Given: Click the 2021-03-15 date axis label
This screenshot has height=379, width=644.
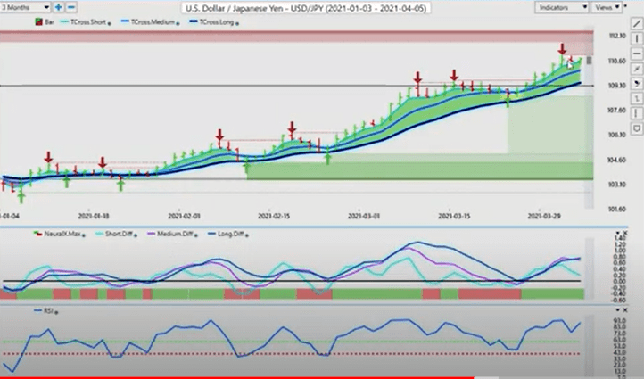Looking at the screenshot, I should 454,216.
